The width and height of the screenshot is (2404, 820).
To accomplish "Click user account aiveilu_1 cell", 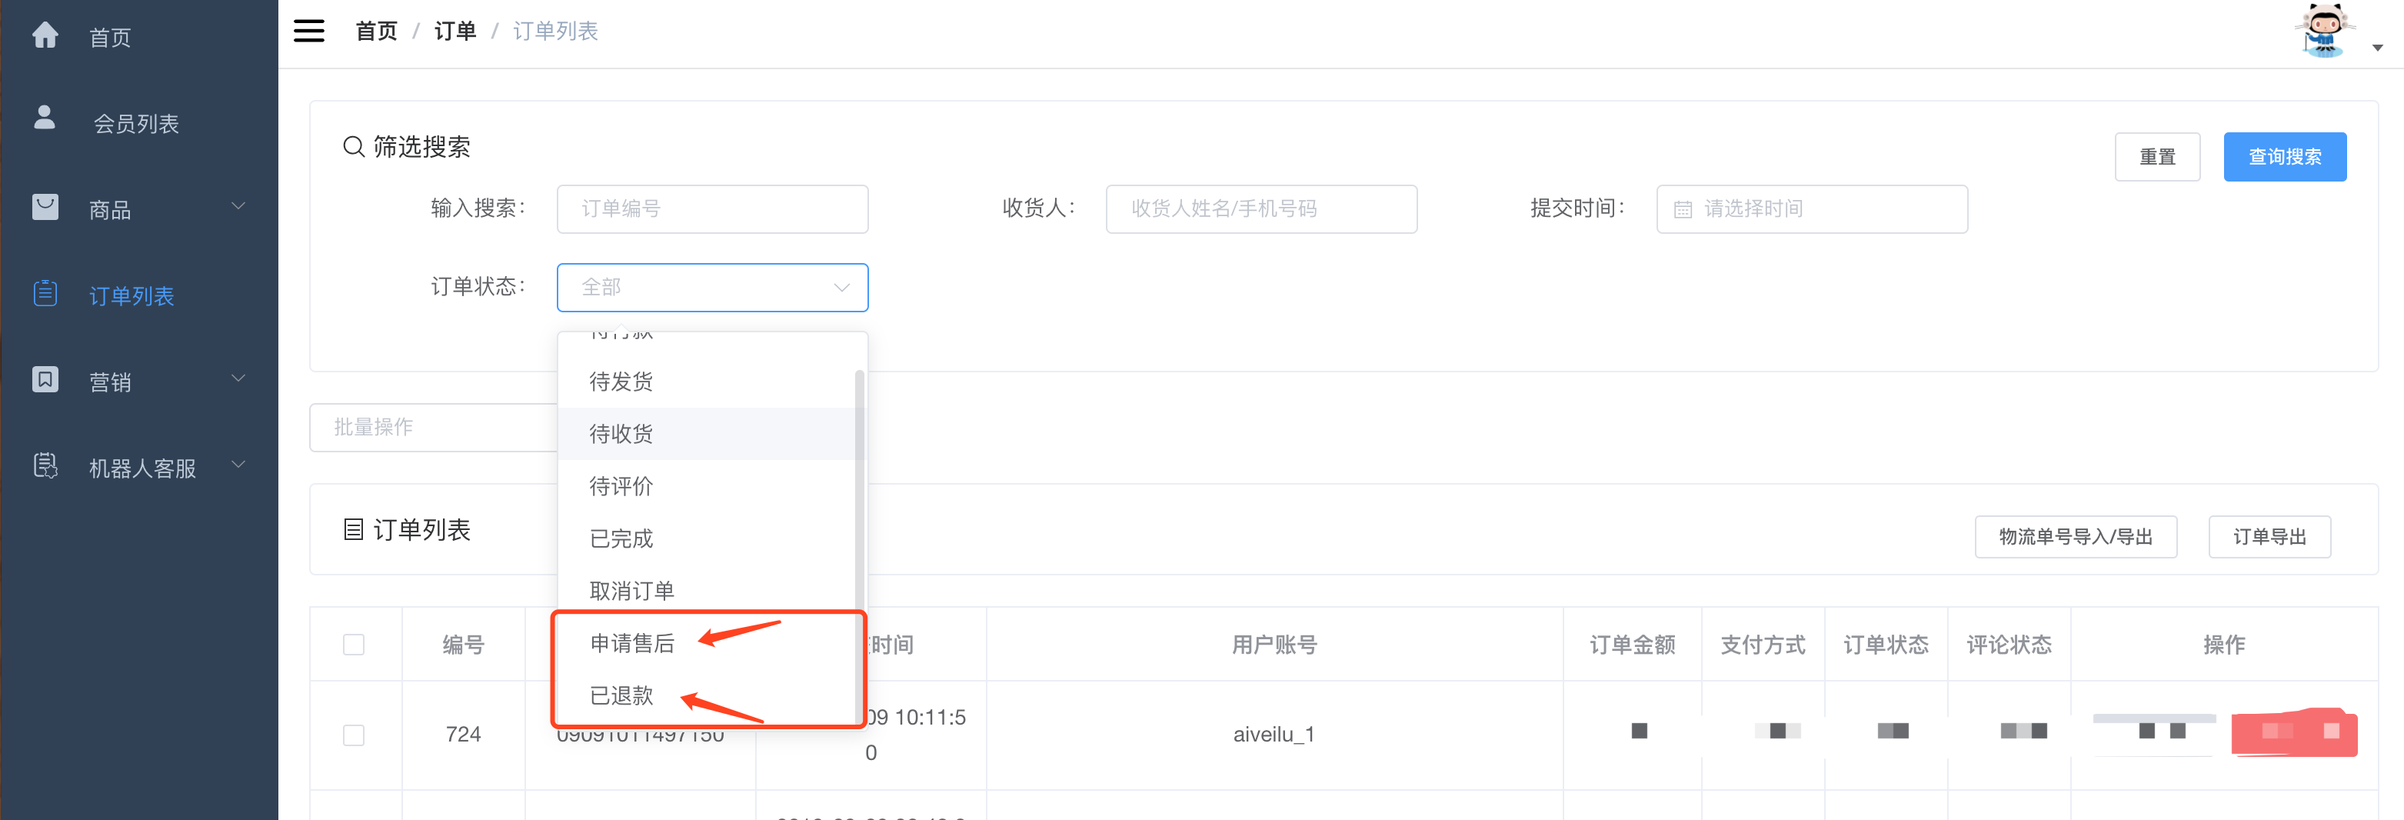I will tap(1274, 734).
